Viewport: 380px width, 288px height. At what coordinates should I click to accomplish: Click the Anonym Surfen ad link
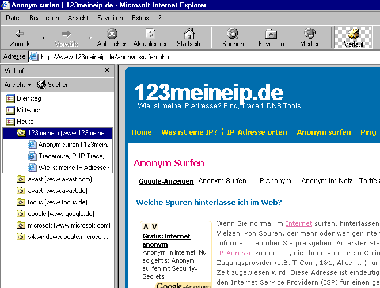[222, 181]
